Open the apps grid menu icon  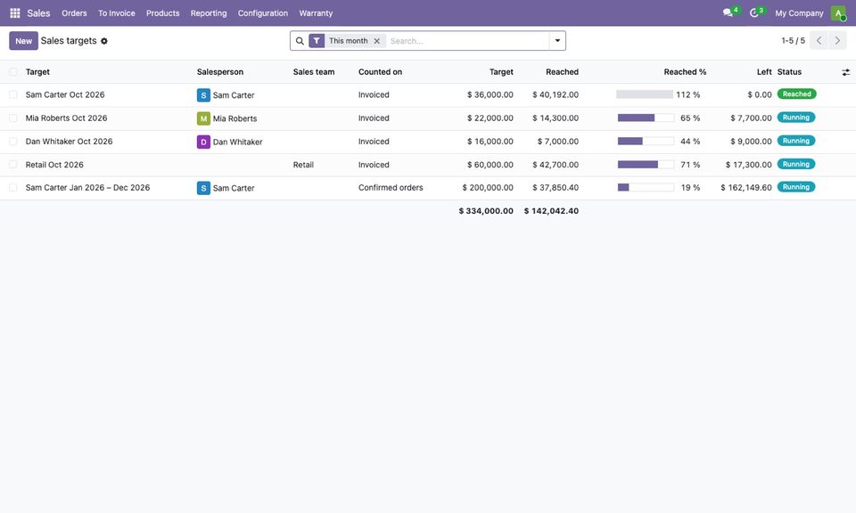pyautogui.click(x=15, y=13)
